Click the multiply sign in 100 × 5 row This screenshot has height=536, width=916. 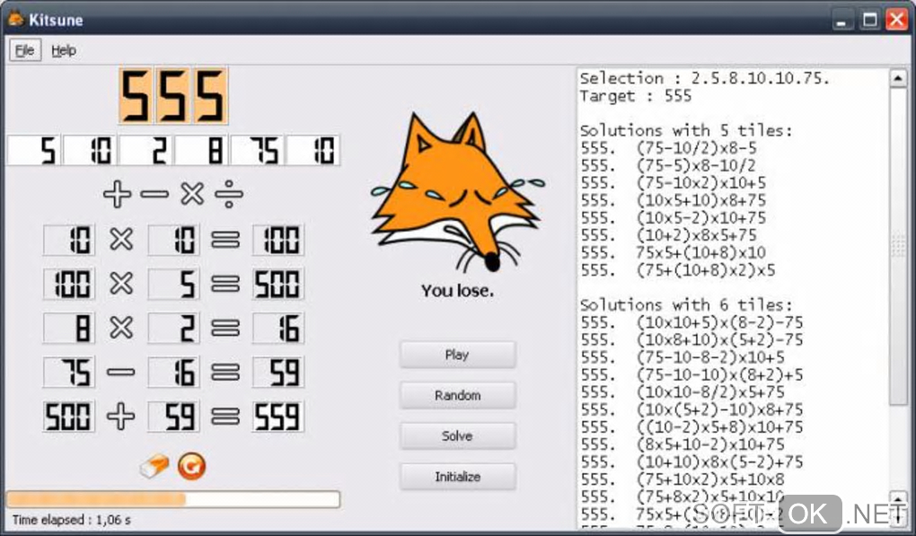(x=121, y=284)
